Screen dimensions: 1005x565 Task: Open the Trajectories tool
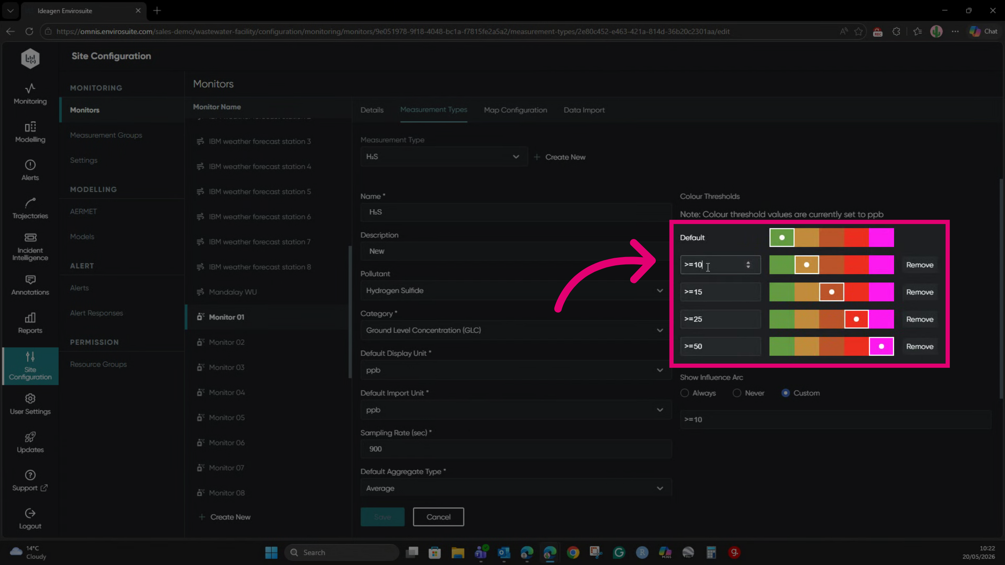click(30, 208)
